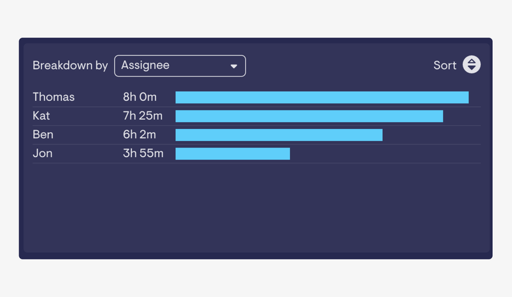The image size is (512, 297).
Task: Select the Kat row name
Action: point(41,116)
